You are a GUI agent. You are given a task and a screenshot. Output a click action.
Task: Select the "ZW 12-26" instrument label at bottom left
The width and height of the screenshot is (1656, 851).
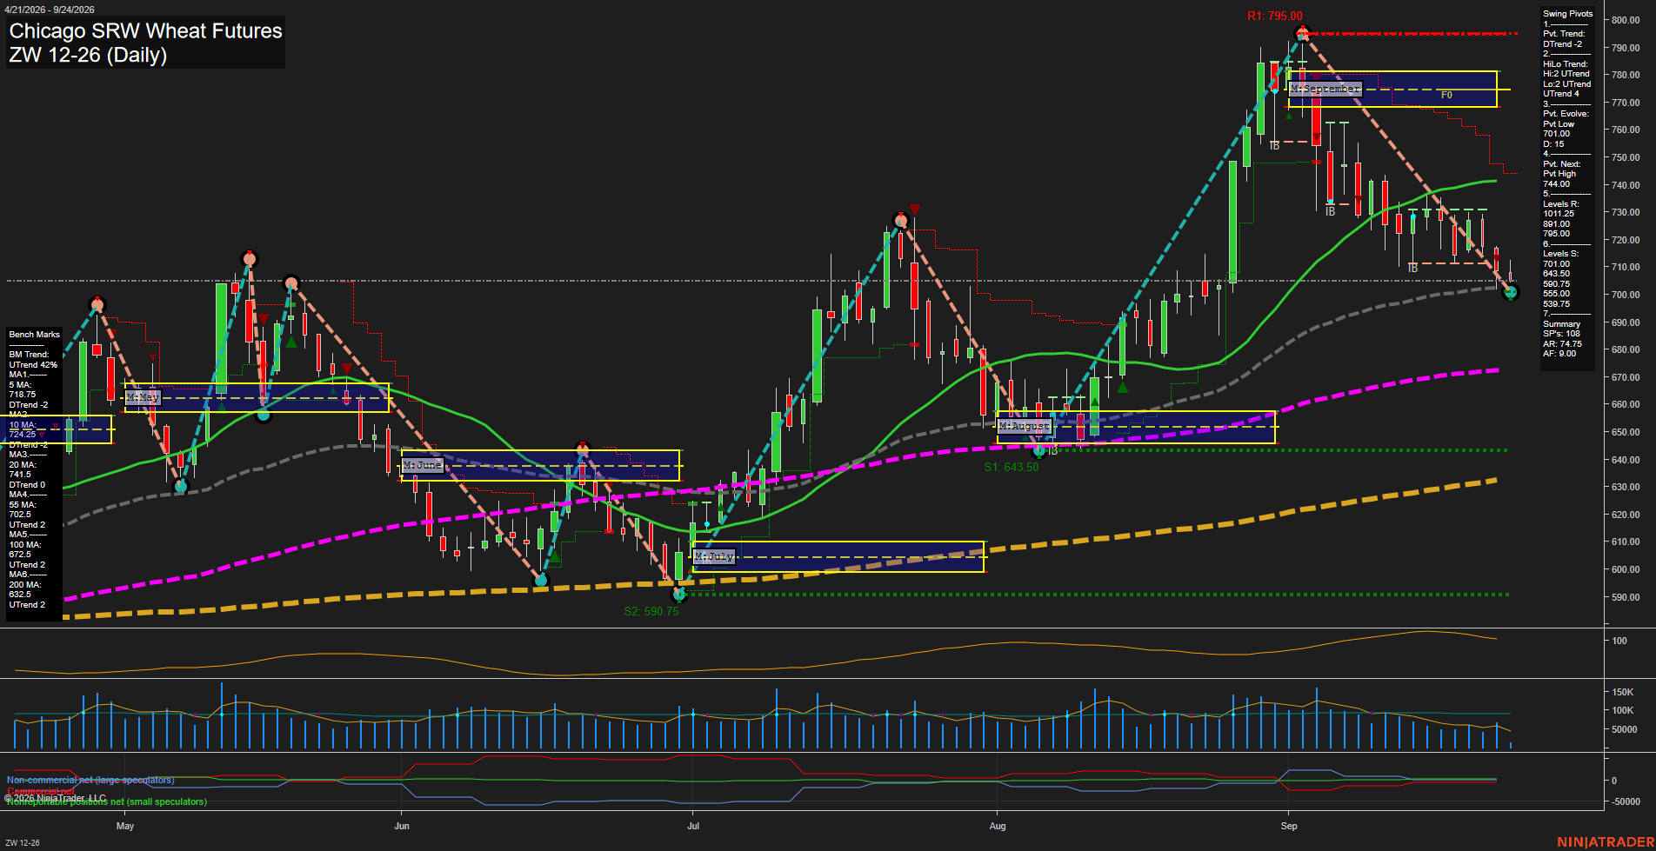[x=22, y=842]
